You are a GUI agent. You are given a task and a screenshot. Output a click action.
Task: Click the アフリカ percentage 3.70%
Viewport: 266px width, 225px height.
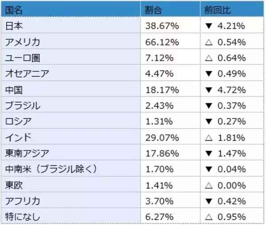(160, 201)
